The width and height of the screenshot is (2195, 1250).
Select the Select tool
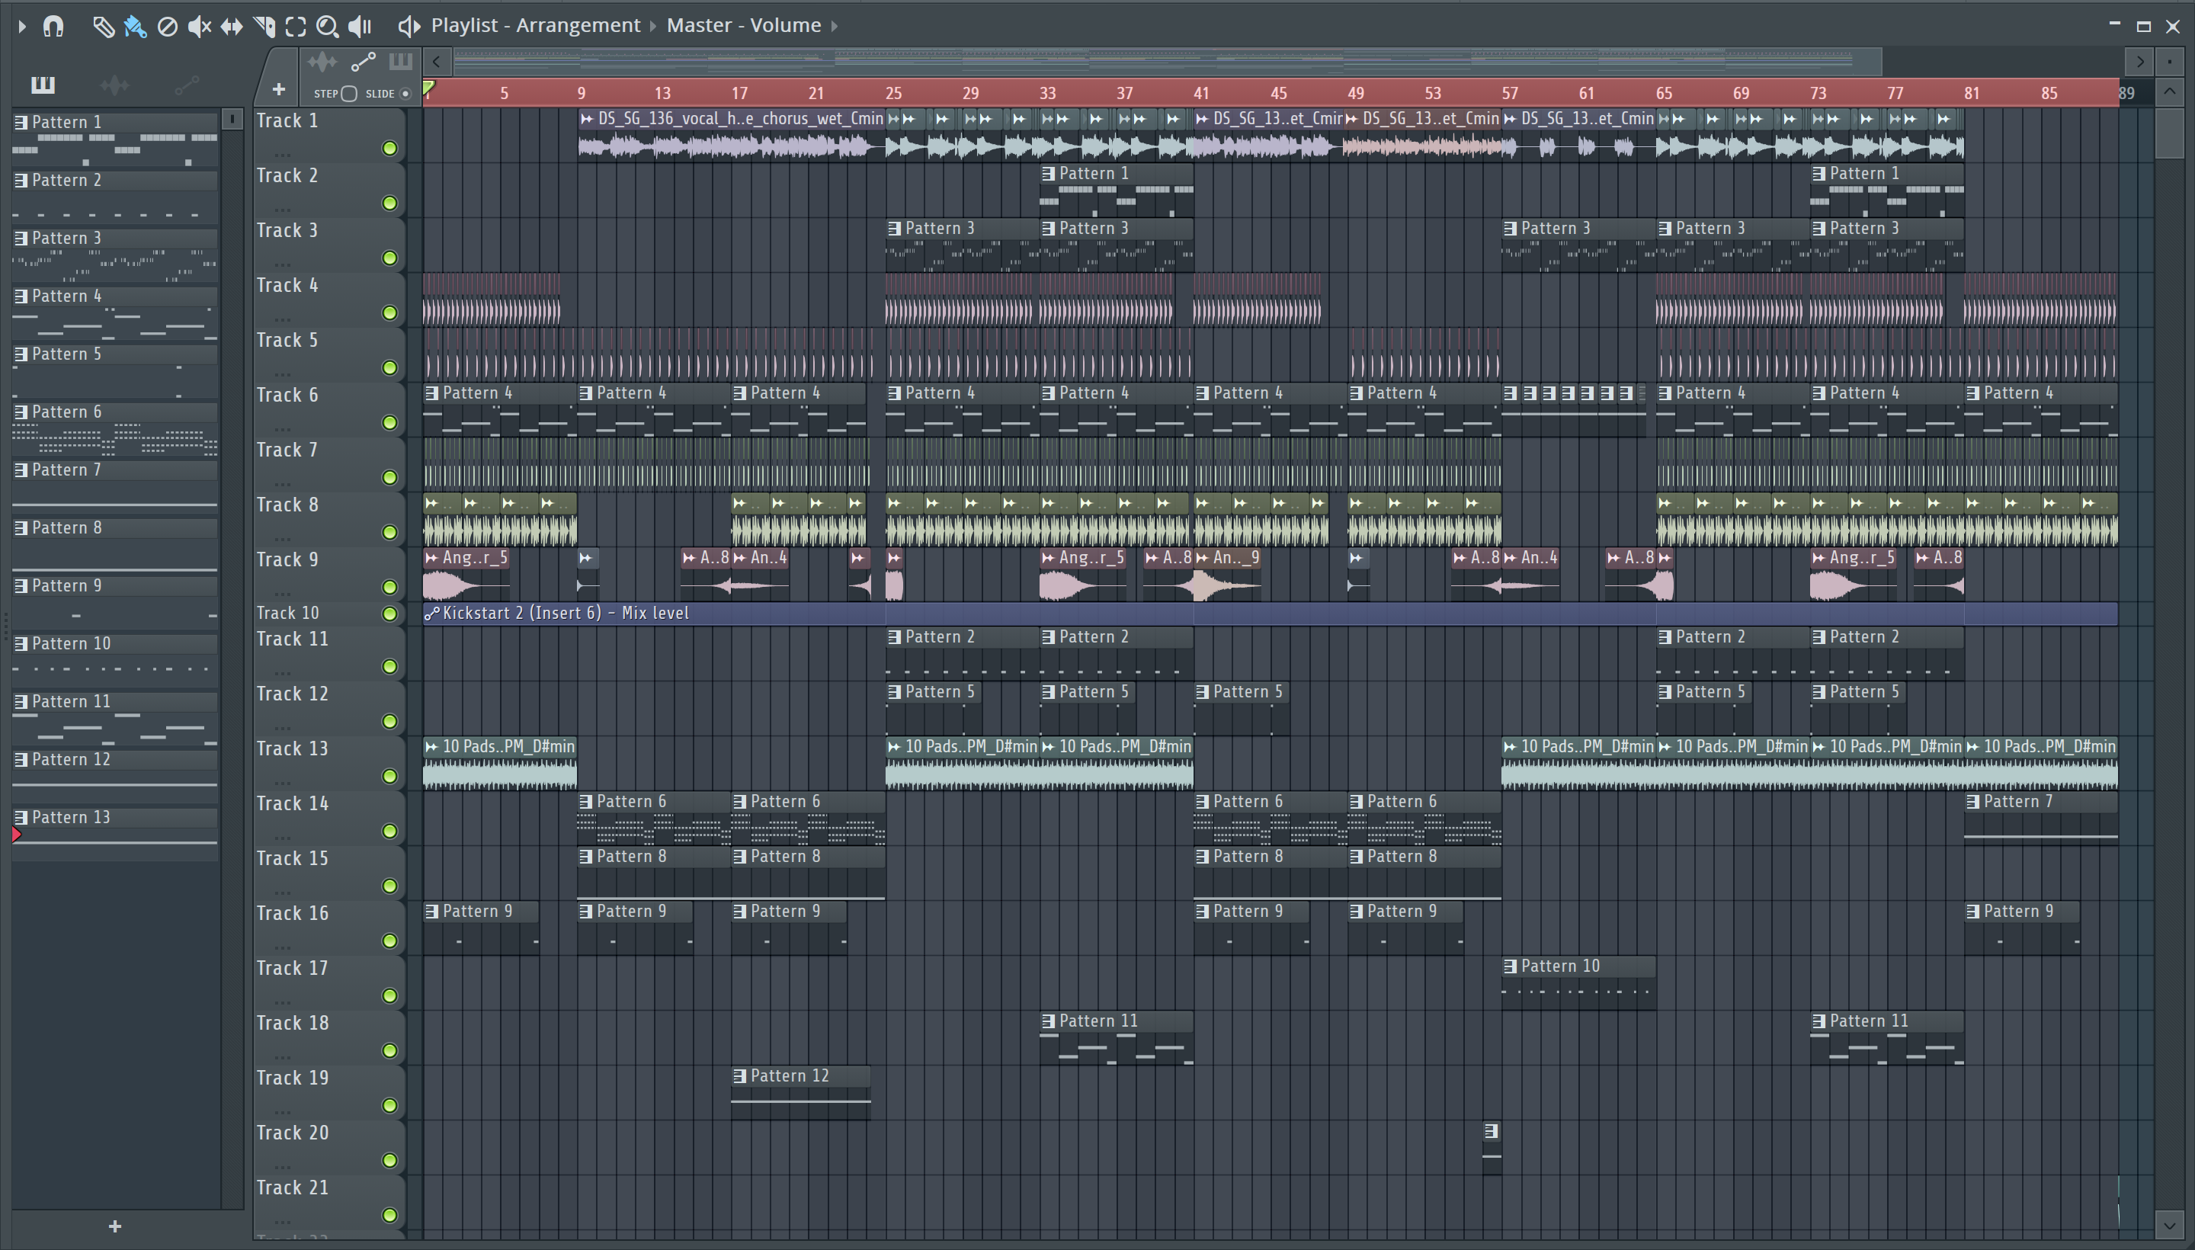tap(295, 27)
